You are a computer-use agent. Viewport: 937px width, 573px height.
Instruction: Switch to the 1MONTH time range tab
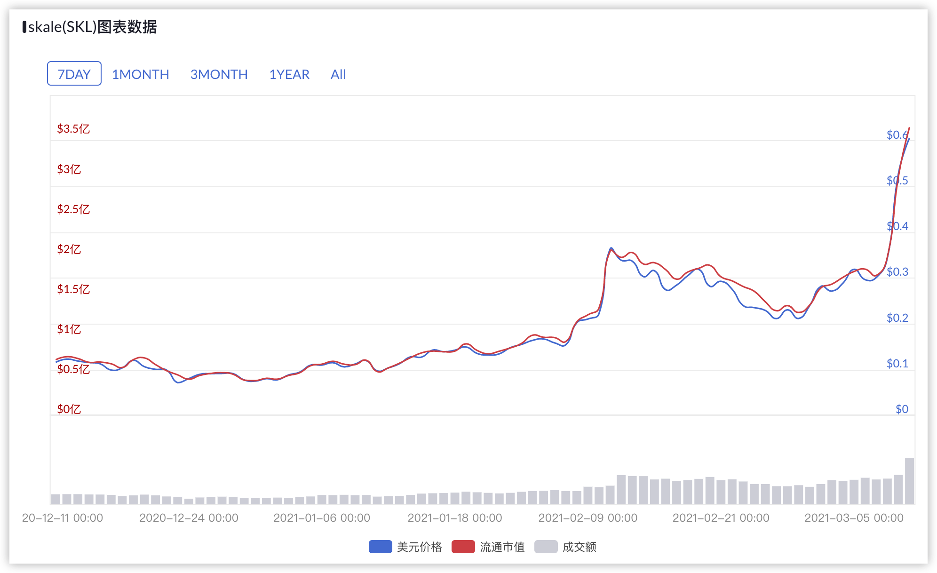pos(140,74)
